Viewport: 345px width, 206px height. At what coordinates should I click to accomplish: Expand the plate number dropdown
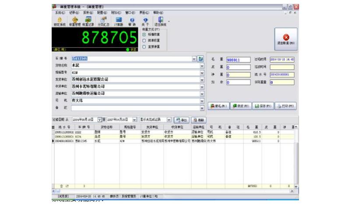tap(194, 59)
